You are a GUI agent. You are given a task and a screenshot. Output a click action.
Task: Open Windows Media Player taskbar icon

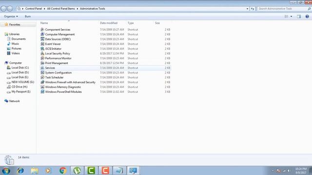(48, 171)
